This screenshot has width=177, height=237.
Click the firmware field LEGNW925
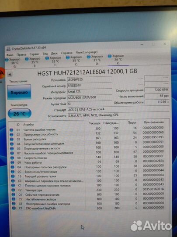click(90, 79)
